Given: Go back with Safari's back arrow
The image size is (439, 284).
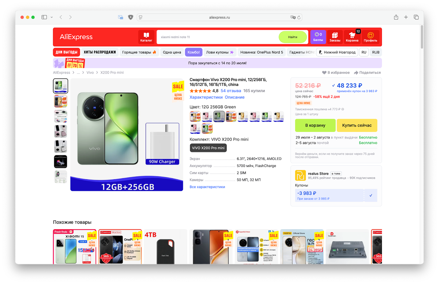Looking at the screenshot, I should [61, 17].
